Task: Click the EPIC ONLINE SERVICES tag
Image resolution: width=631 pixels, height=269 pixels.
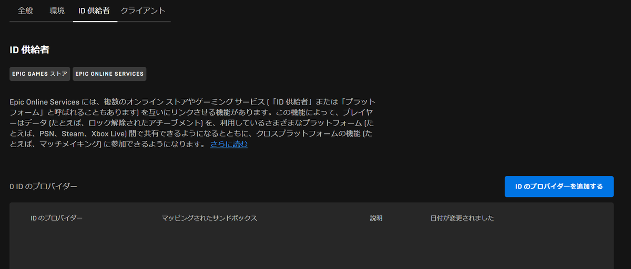Action: 109,74
